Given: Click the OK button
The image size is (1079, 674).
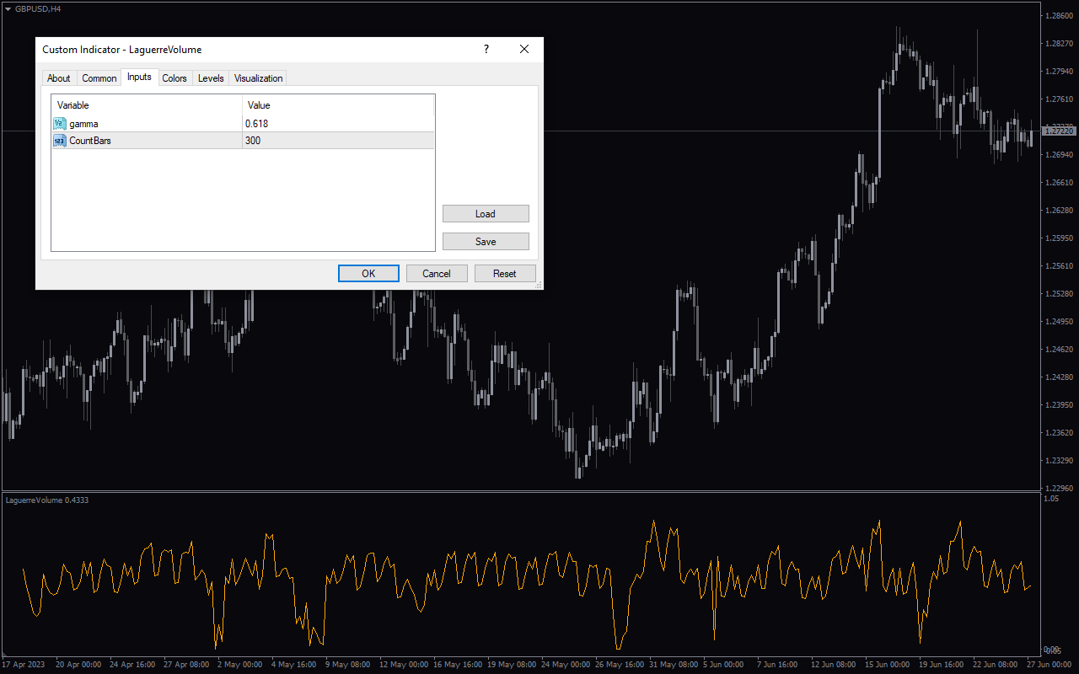Looking at the screenshot, I should coord(368,273).
